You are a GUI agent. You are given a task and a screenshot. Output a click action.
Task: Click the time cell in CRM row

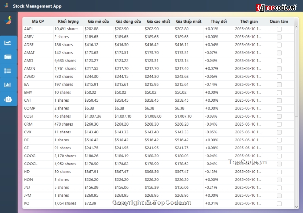pyautogui.click(x=249, y=124)
